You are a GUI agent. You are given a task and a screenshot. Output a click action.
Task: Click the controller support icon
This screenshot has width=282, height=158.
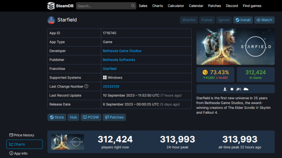(x=239, y=89)
